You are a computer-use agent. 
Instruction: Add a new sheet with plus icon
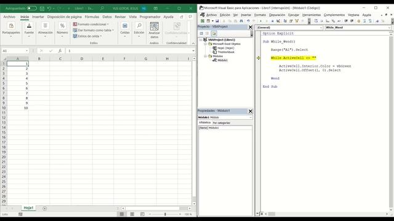(44, 208)
